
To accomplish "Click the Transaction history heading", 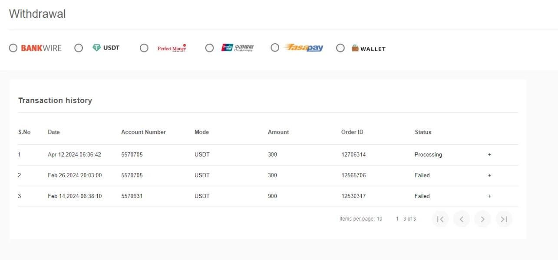I will tap(55, 101).
